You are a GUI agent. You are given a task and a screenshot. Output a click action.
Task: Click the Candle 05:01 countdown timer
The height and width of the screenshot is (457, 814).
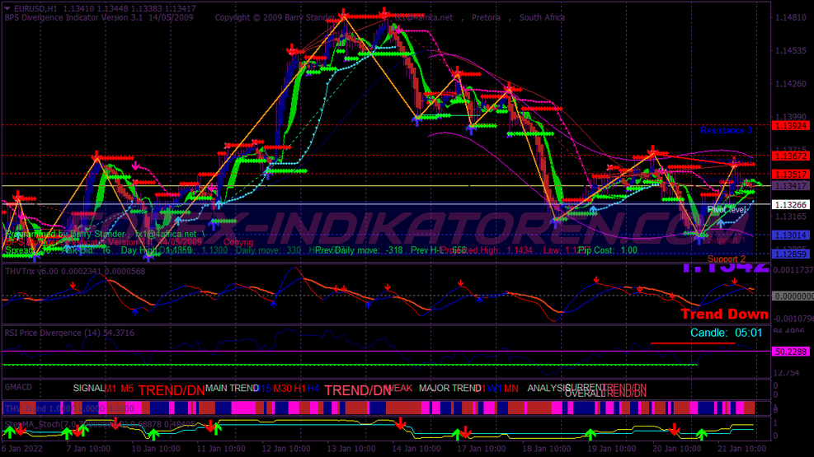coord(726,333)
